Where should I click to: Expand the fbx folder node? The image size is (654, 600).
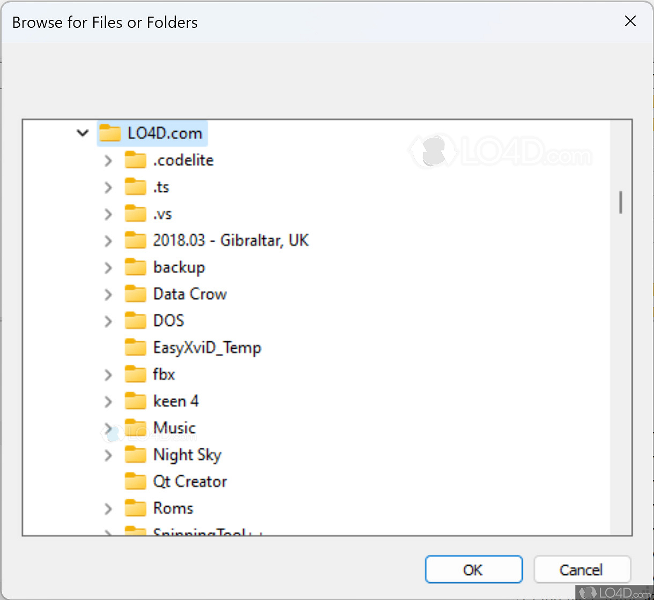[x=108, y=374]
